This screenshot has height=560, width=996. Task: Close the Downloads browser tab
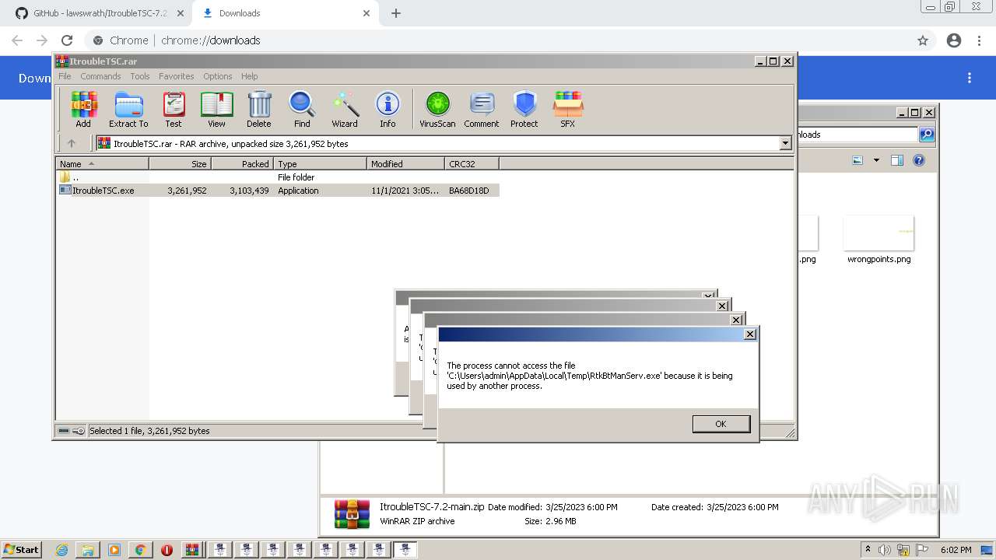click(366, 13)
